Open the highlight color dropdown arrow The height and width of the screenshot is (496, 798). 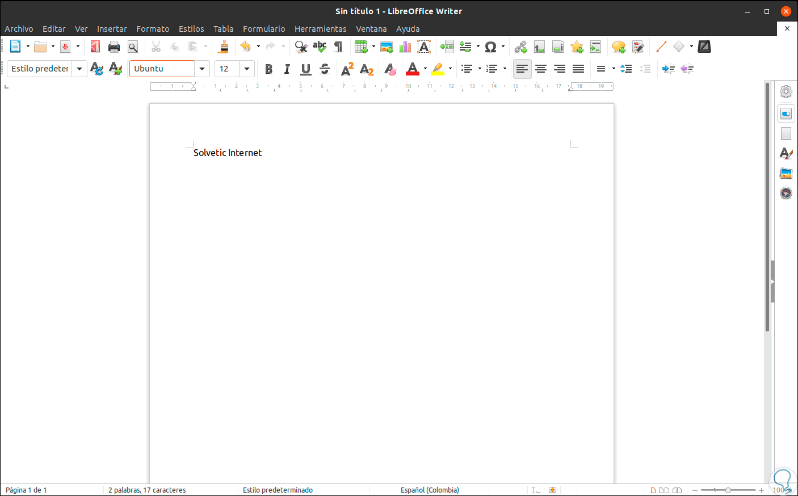click(x=450, y=69)
